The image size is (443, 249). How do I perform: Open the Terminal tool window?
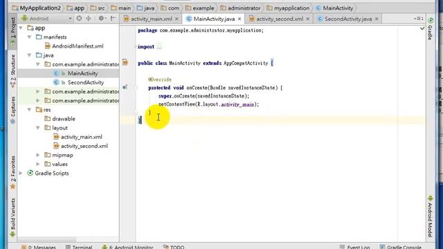click(79, 247)
